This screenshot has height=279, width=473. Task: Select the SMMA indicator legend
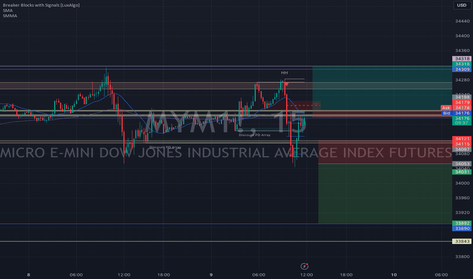(x=10, y=16)
